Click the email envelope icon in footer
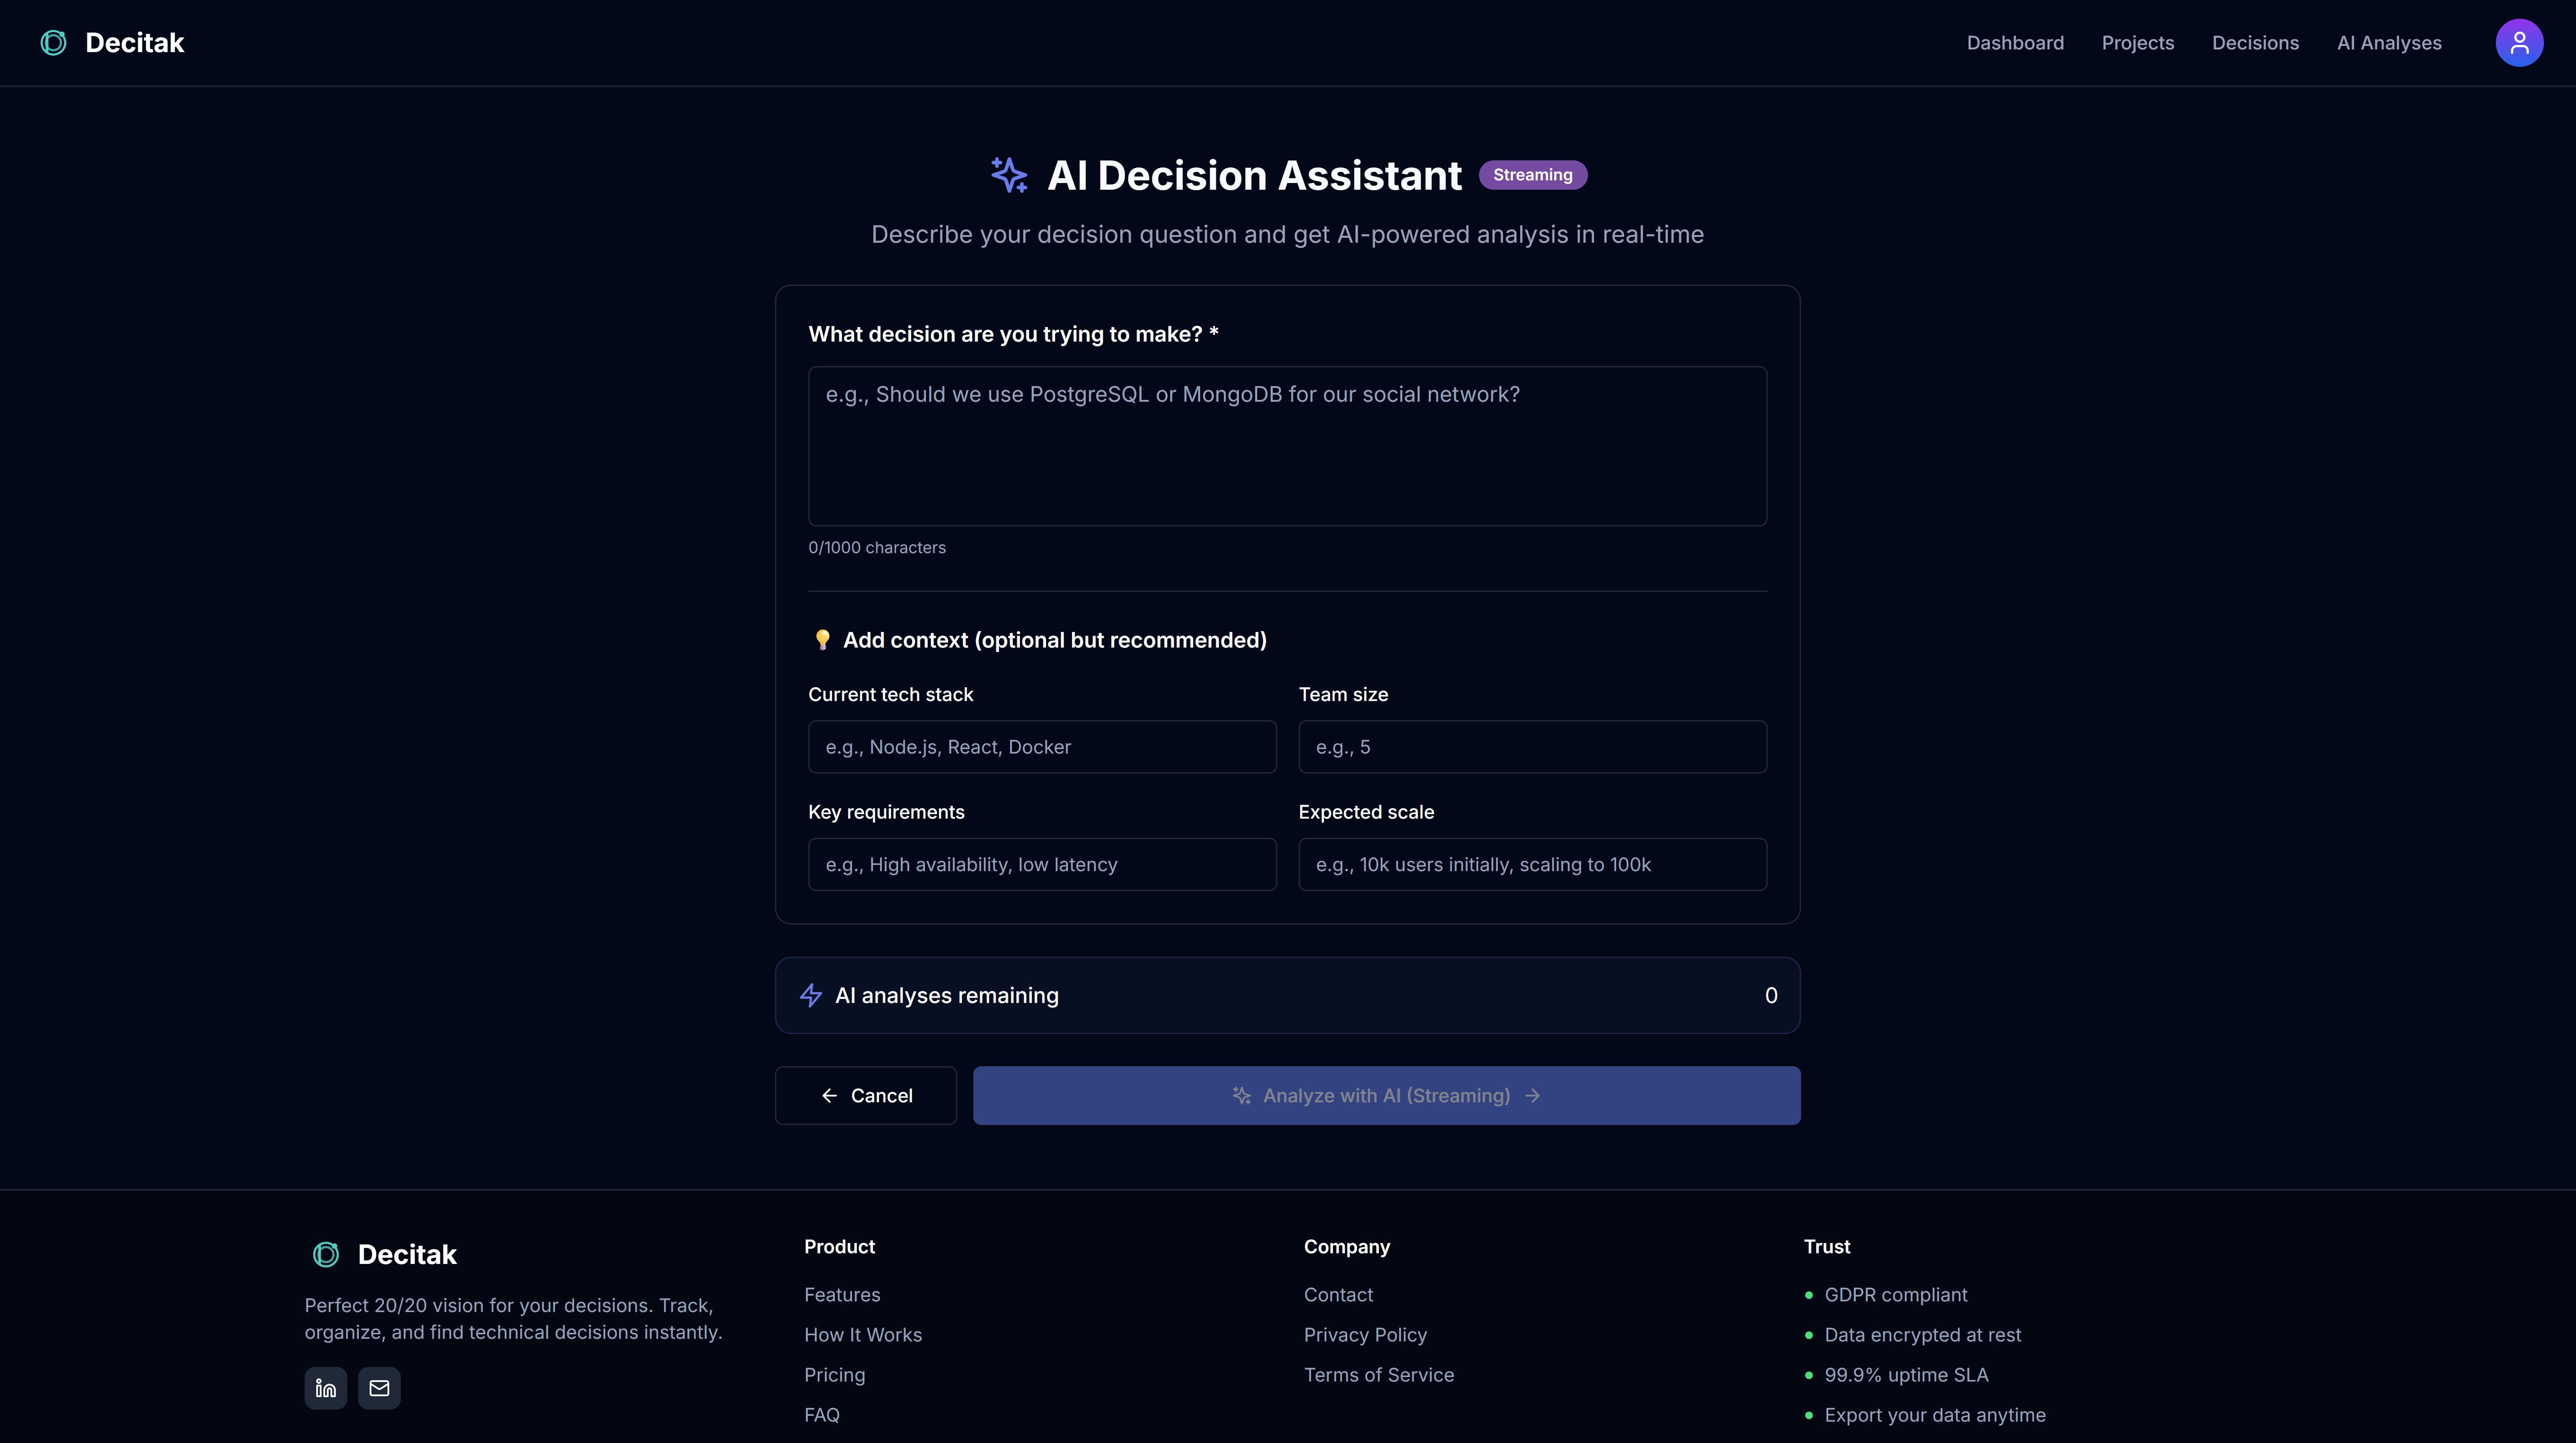 [379, 1388]
